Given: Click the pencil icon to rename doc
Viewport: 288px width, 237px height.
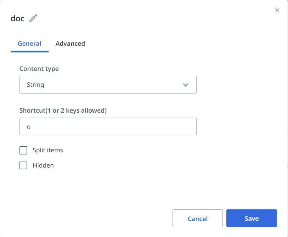Looking at the screenshot, I should (33, 18).
